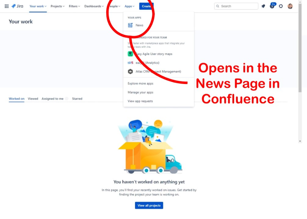
Task: Click into the Search field
Action: (x=236, y=6)
